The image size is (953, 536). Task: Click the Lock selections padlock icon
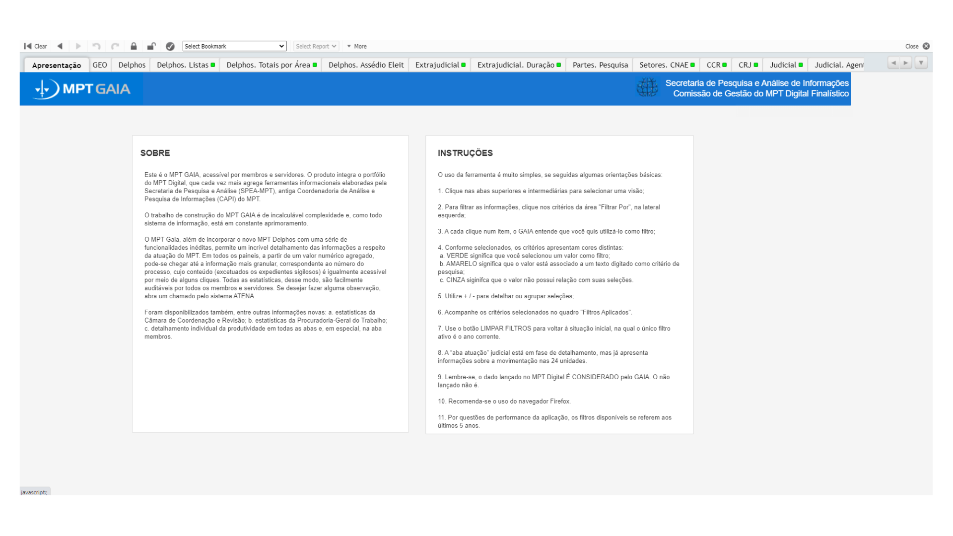(x=134, y=46)
